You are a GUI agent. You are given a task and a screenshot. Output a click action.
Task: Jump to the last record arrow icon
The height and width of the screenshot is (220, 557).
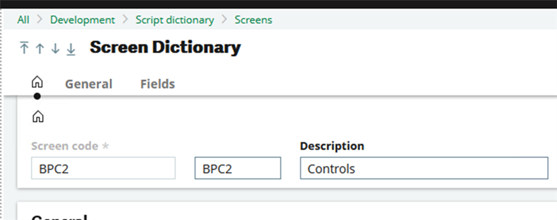coord(71,49)
